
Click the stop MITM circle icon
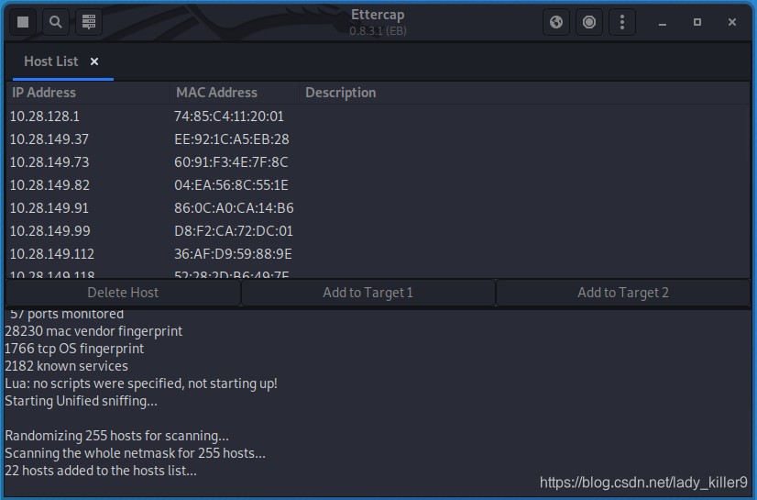coord(589,22)
